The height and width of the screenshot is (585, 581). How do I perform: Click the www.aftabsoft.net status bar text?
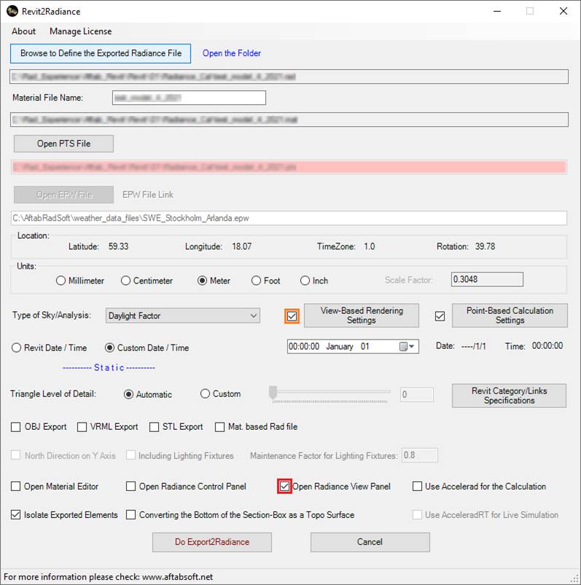[x=178, y=577]
